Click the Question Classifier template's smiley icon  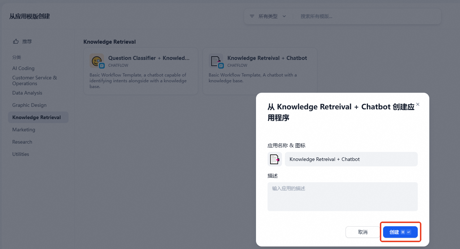coord(96,61)
